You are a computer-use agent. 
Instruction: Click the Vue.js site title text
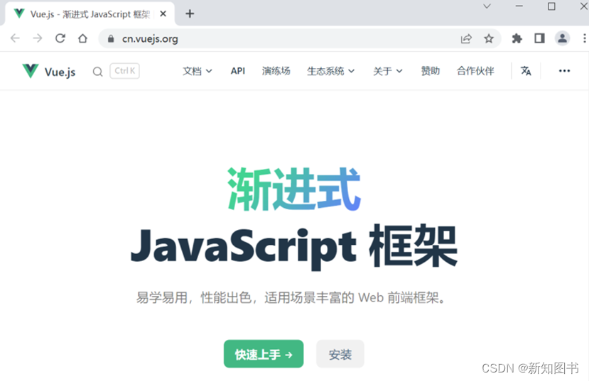(60, 72)
